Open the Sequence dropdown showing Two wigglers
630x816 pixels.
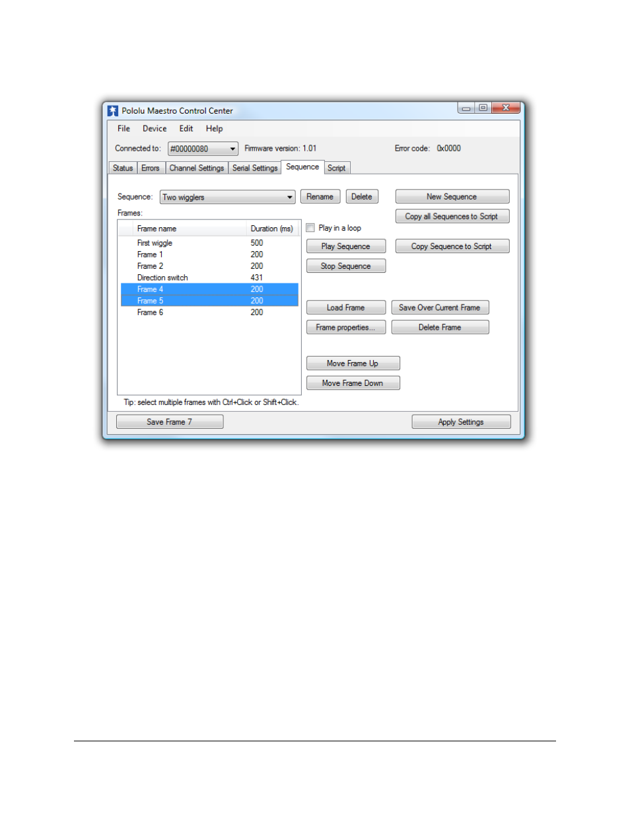[x=228, y=197]
